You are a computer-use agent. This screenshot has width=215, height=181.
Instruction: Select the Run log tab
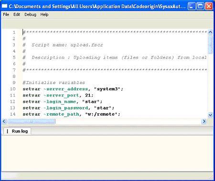point(17,131)
